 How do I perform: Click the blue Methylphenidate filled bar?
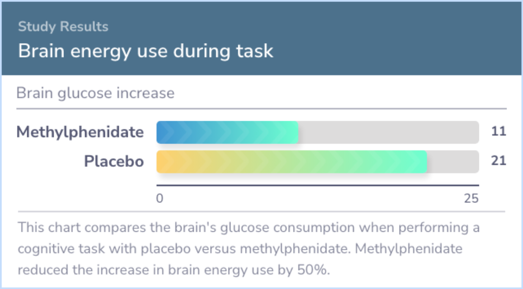click(227, 132)
